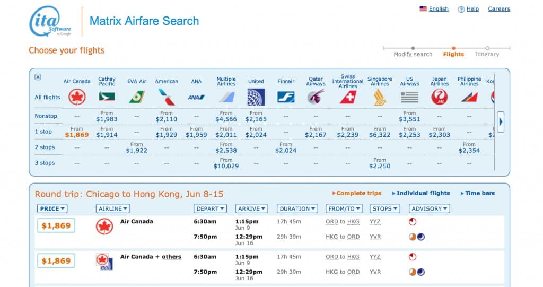The height and width of the screenshot is (287, 543).
Task: Select the Japan Airlines logo
Action: coord(440,97)
